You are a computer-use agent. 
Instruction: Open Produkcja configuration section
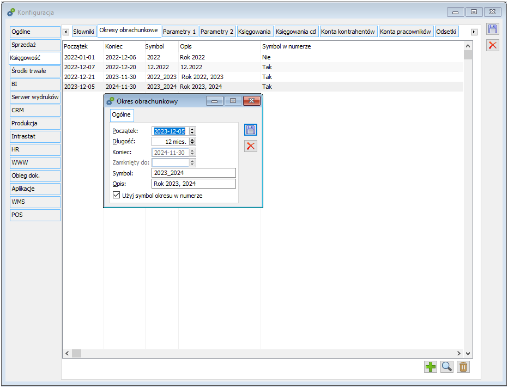point(35,123)
